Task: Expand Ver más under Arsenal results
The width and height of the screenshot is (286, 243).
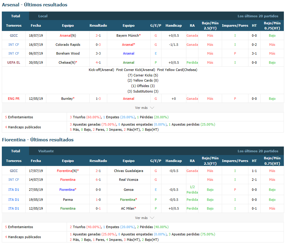Action: point(145,108)
